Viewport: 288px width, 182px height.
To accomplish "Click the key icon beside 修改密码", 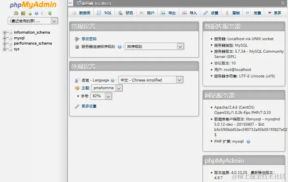I will click(77, 39).
